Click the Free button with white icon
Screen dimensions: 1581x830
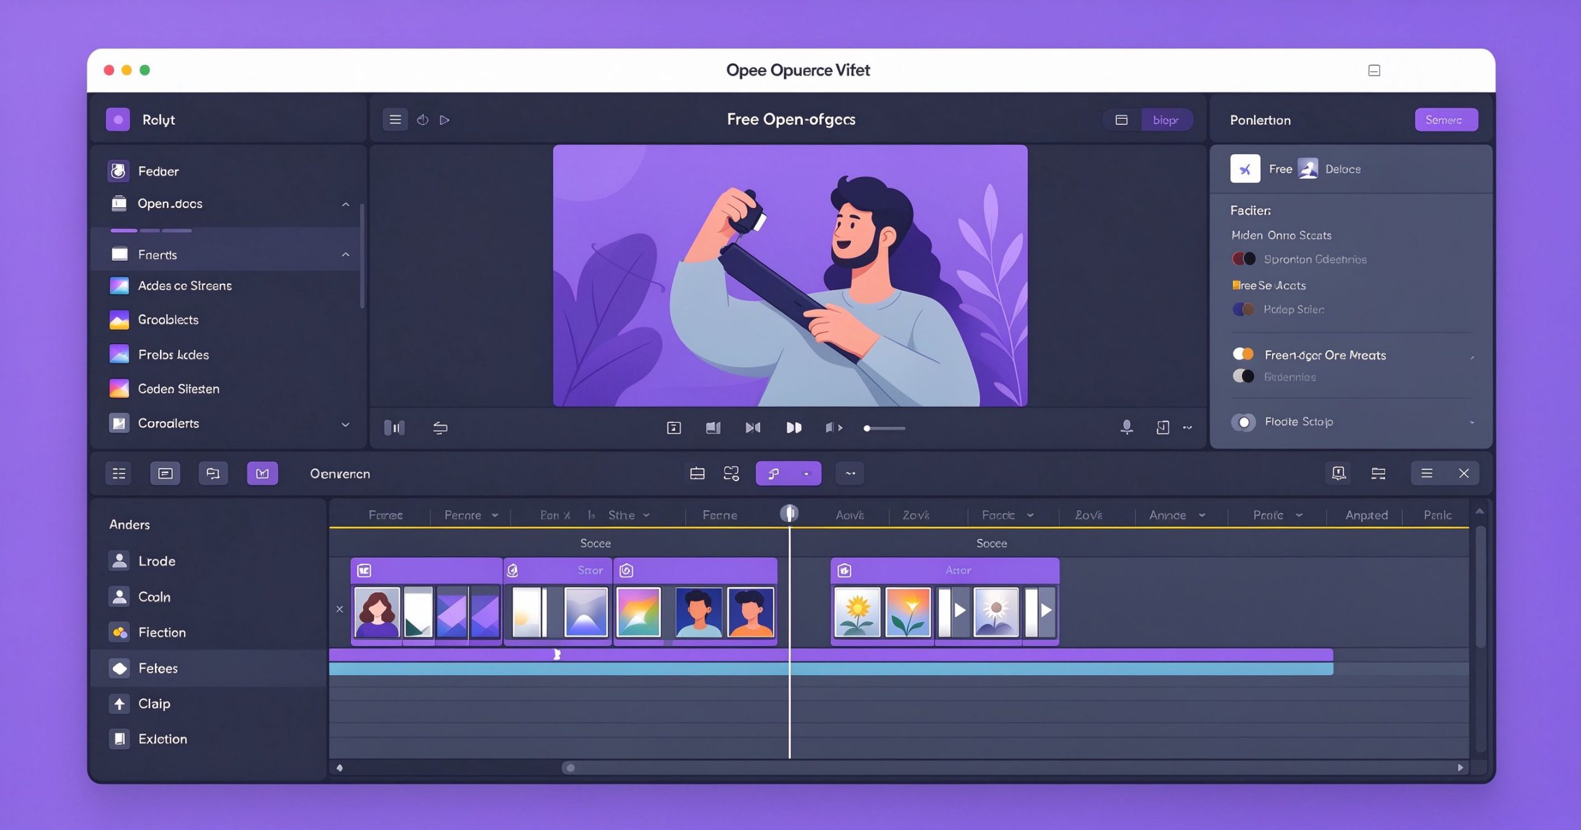[1261, 169]
